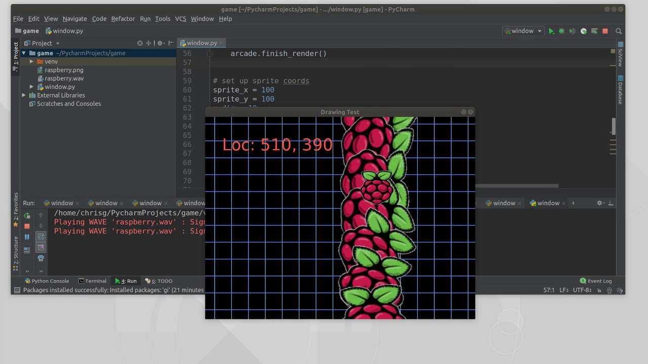Hide the Project panel sidebar
648x364 pixels.
click(x=171, y=43)
